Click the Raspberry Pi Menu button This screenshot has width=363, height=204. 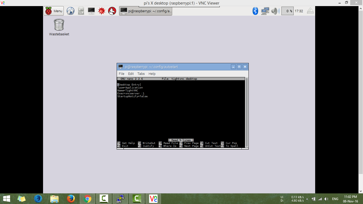[x=54, y=11]
